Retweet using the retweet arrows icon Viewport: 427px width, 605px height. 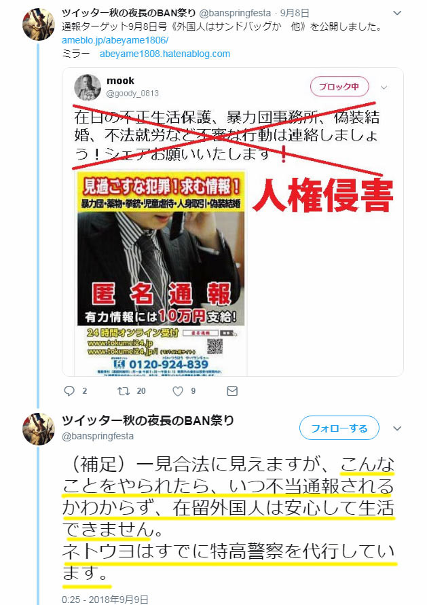[x=124, y=391]
